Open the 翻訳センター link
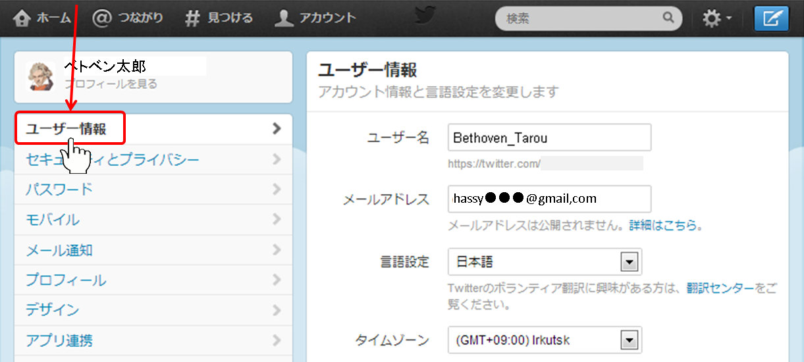Viewport: 804px width, 362px height. pyautogui.click(x=720, y=288)
